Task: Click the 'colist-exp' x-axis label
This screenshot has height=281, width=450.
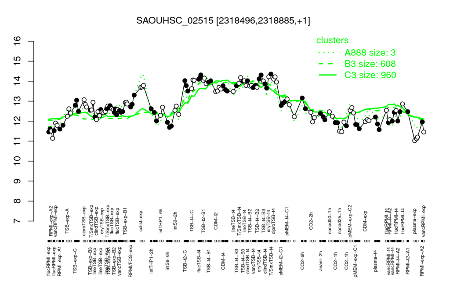Action: click(x=141, y=221)
